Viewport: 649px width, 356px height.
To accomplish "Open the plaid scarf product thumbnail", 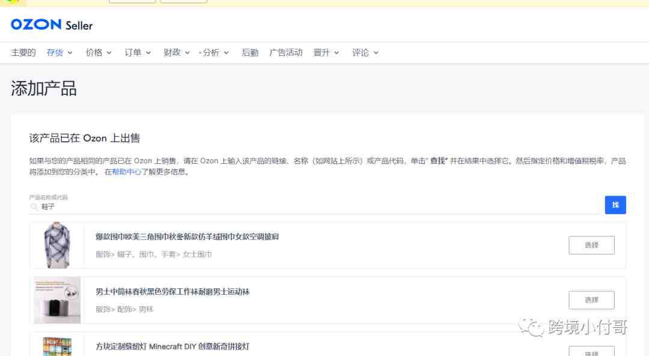I will [x=57, y=245].
